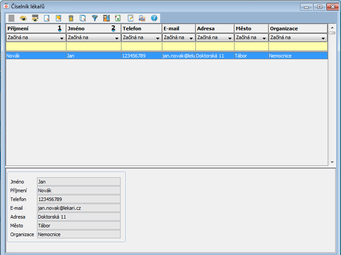Open help with the question mark icon
This screenshot has width=341, height=255.
pyautogui.click(x=154, y=18)
